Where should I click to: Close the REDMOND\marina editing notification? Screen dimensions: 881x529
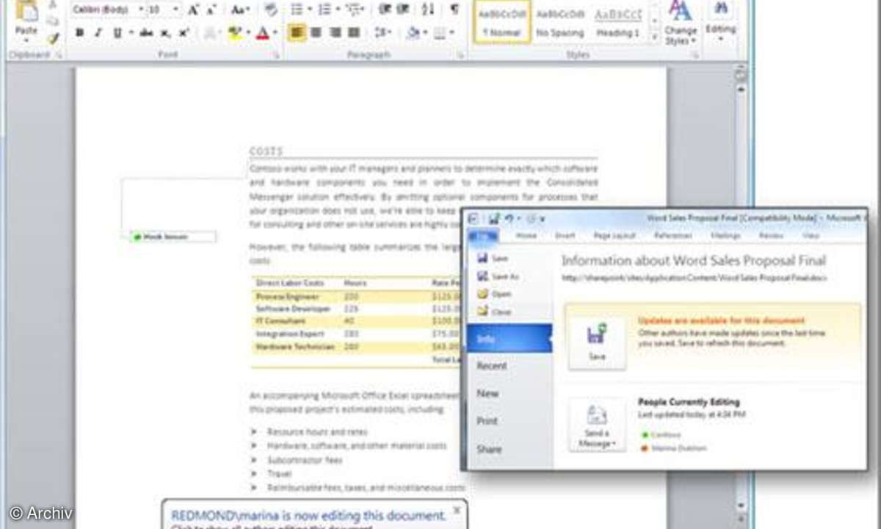(x=457, y=509)
